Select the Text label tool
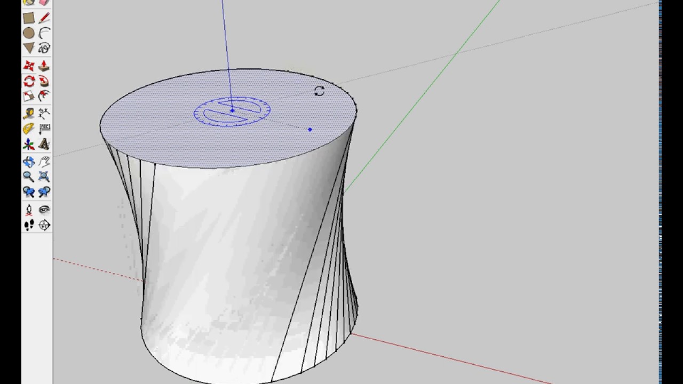 [44, 129]
